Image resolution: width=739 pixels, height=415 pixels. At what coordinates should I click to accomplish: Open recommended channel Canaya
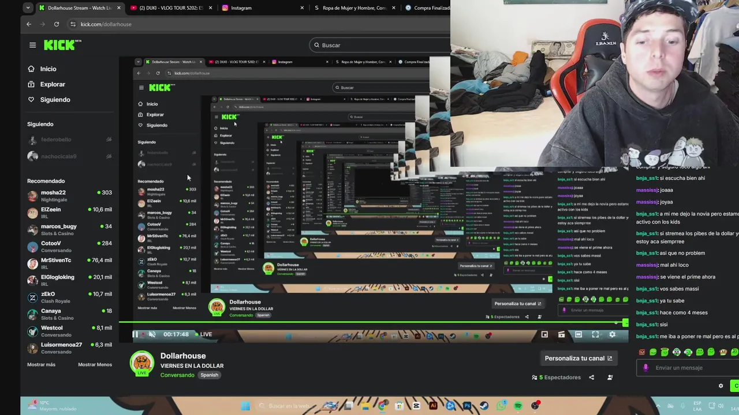(x=69, y=314)
